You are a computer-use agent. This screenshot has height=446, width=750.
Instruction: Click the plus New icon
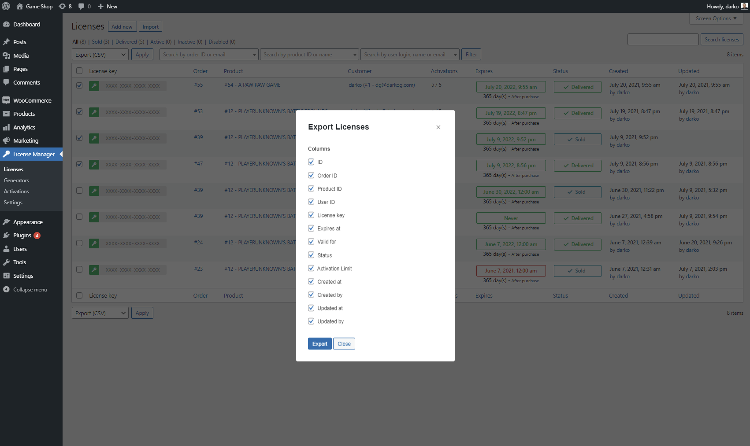click(100, 6)
